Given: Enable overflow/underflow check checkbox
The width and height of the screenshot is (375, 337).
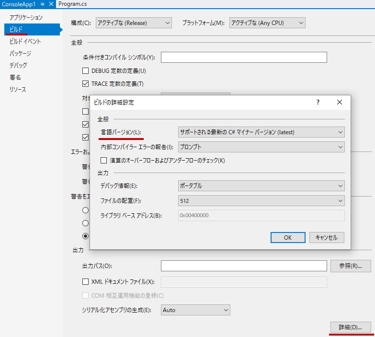Looking at the screenshot, I should [103, 161].
